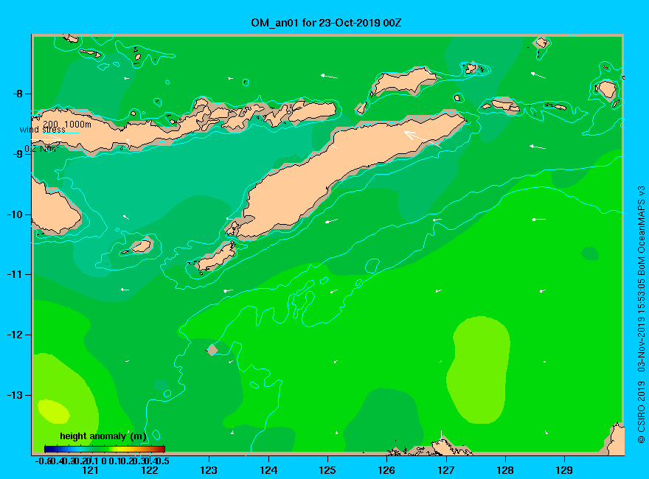Click the "wind stress" legend label

coord(42,130)
